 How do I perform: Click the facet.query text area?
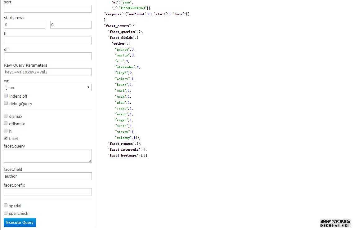(x=48, y=156)
